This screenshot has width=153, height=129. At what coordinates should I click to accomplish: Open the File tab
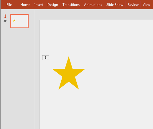tap(9, 5)
